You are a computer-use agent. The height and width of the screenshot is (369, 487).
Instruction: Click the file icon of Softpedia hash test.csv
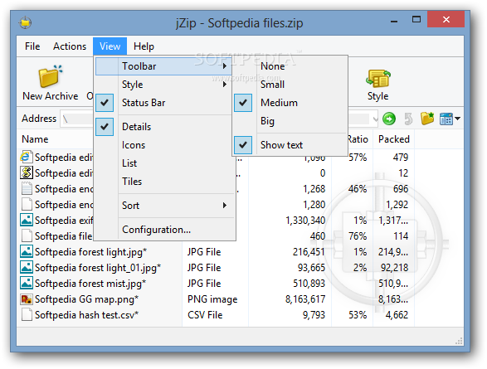pyautogui.click(x=27, y=315)
